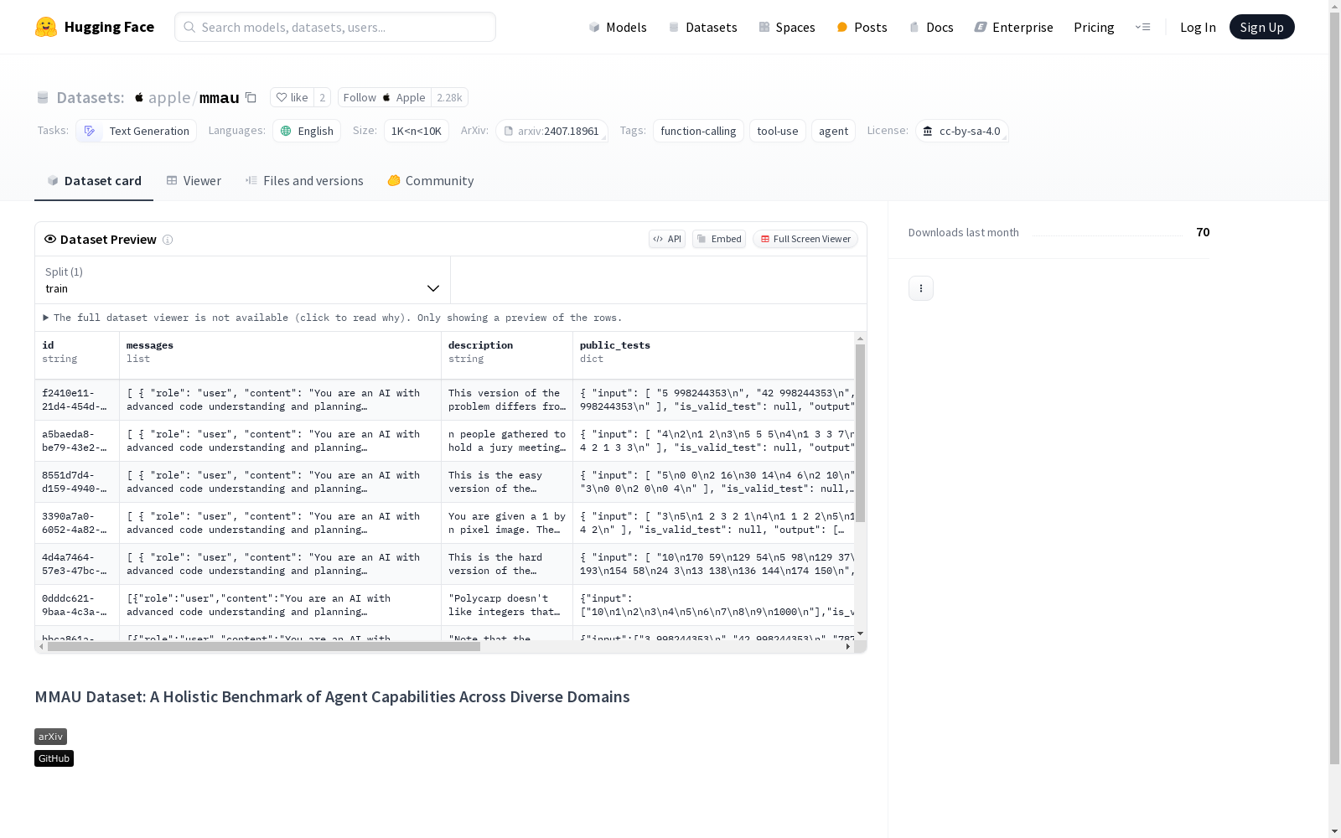This screenshot has width=1341, height=838.
Task: Open Docs in the top navigation
Action: click(x=931, y=27)
